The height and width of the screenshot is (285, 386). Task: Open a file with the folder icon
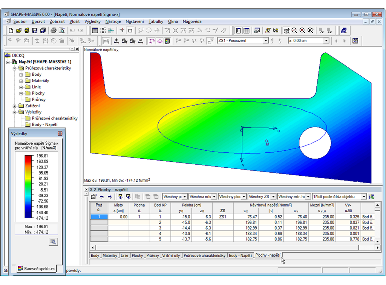19,31
